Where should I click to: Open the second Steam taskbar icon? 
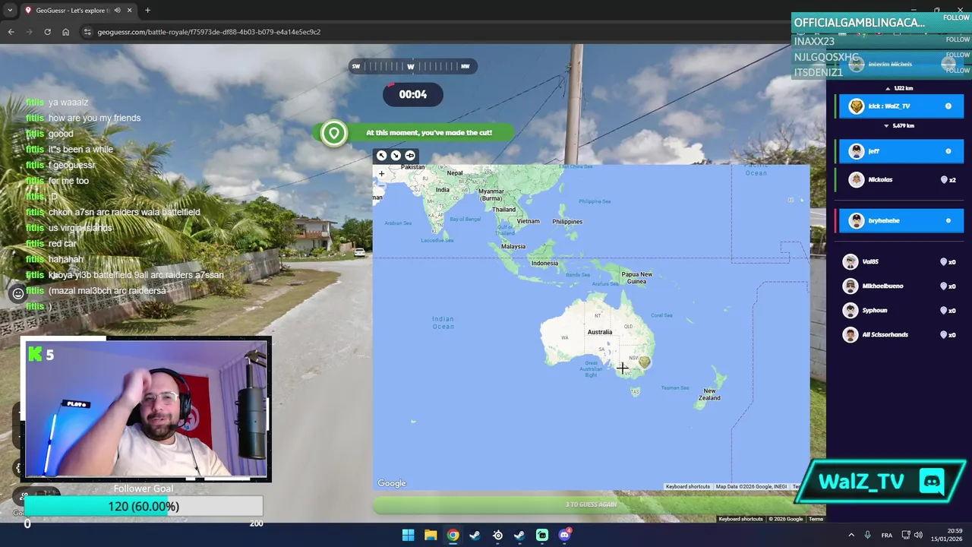[519, 535]
